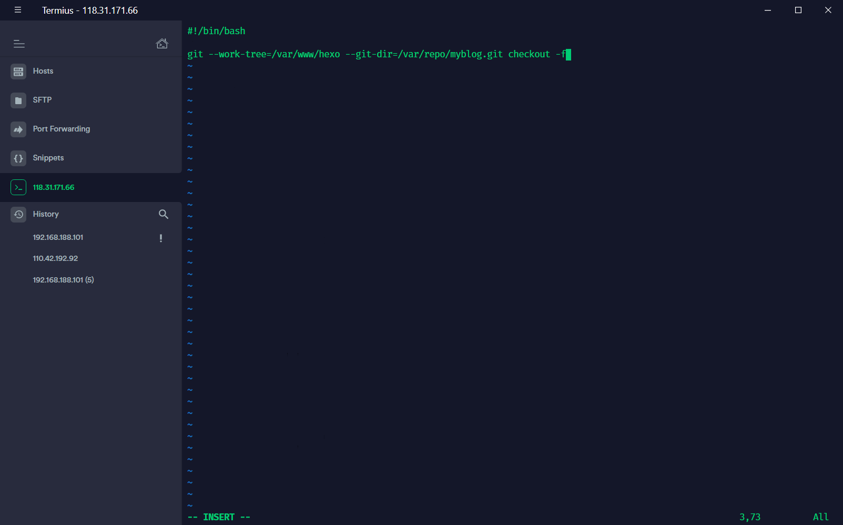Click the git checkout command line

[x=377, y=54]
